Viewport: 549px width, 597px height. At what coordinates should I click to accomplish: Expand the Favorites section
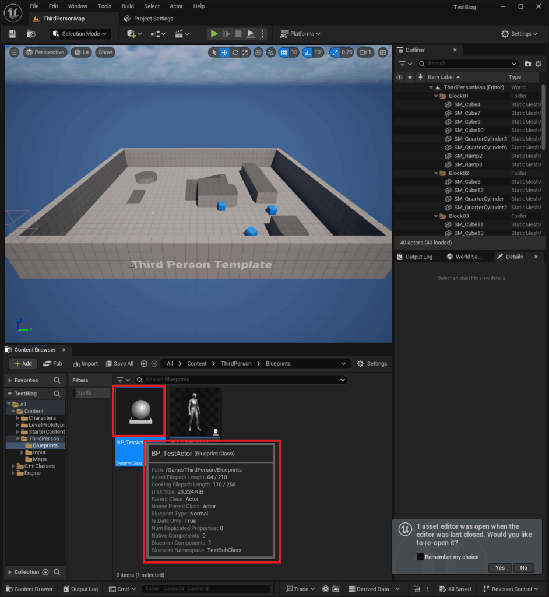pos(10,380)
